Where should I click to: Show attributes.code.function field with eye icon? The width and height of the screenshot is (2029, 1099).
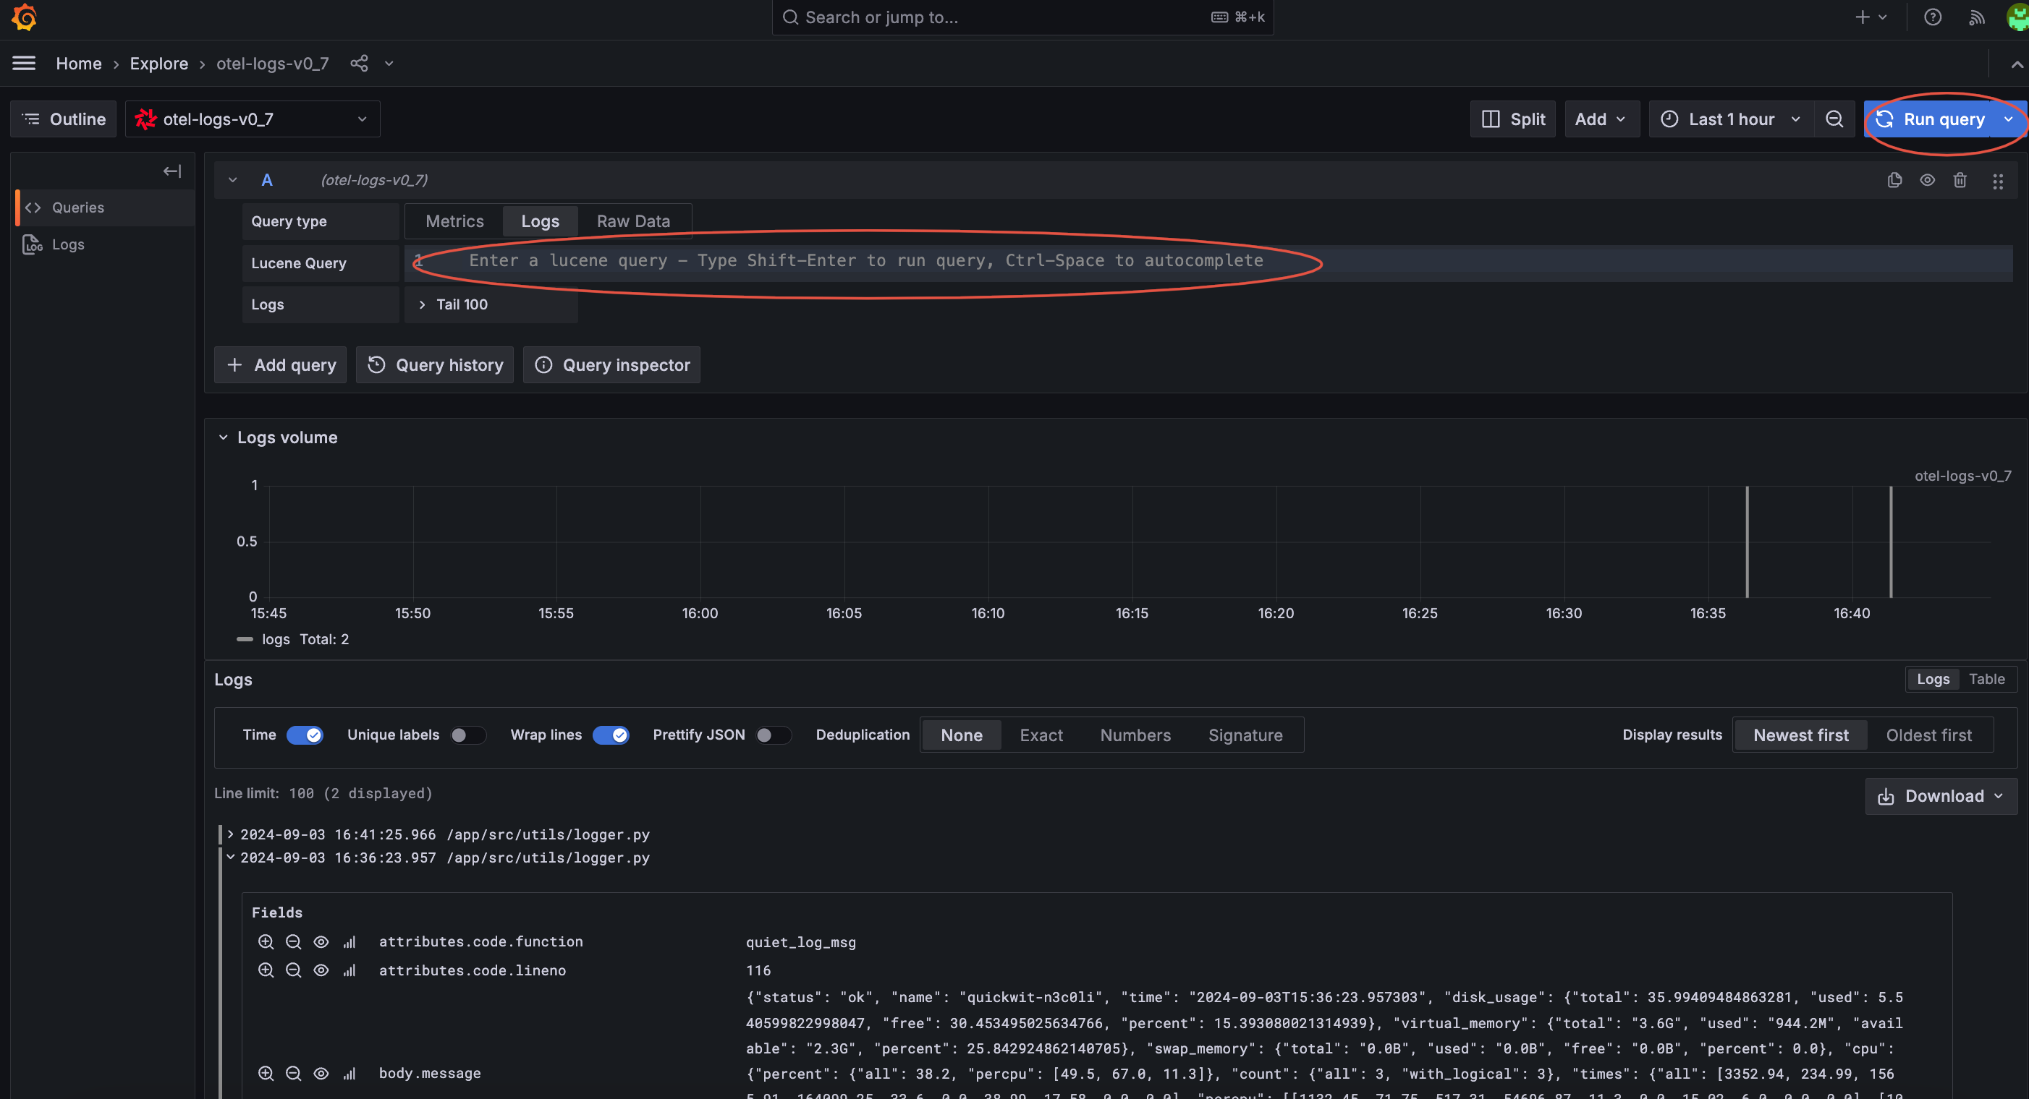[321, 941]
